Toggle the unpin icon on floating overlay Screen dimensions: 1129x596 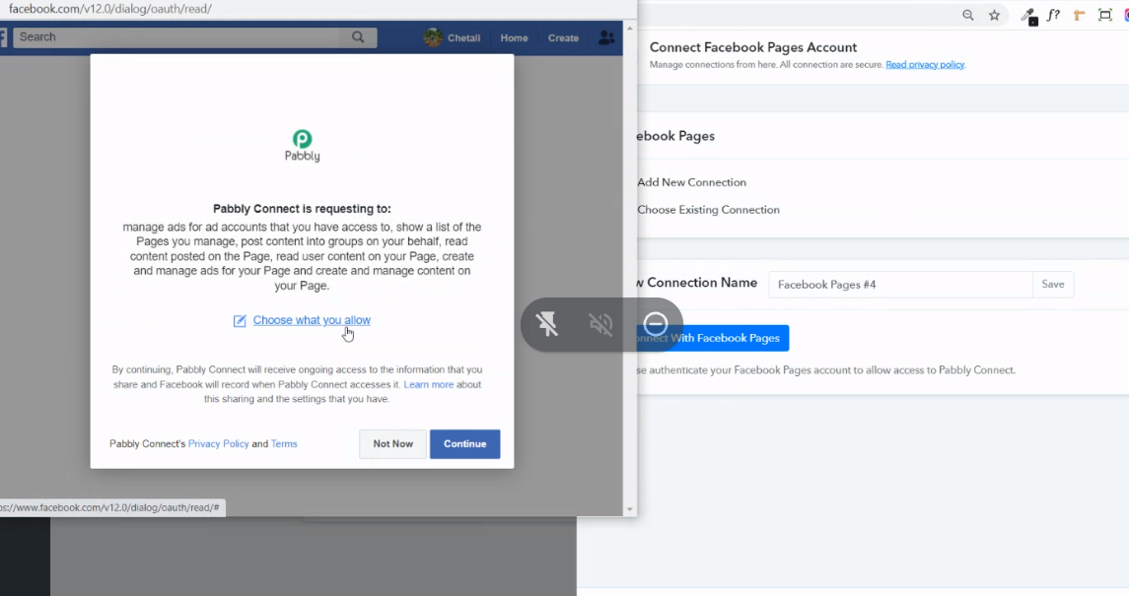point(547,323)
